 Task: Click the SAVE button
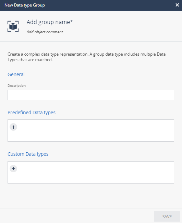pyautogui.click(x=167, y=216)
